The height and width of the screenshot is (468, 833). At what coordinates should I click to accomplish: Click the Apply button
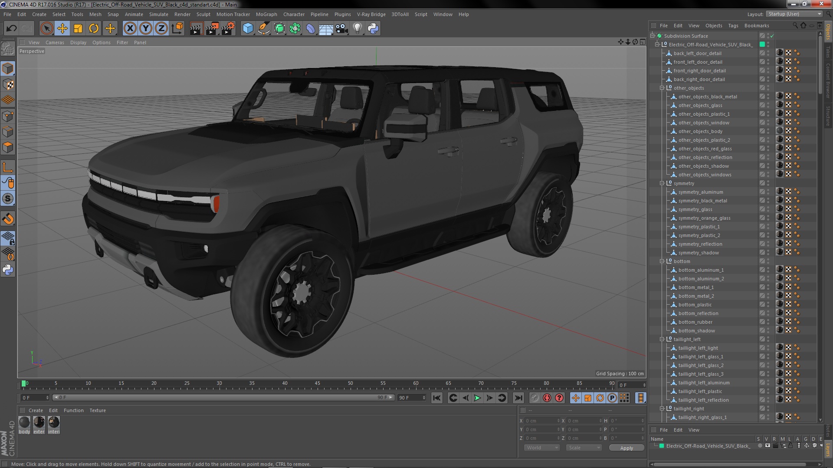626,448
